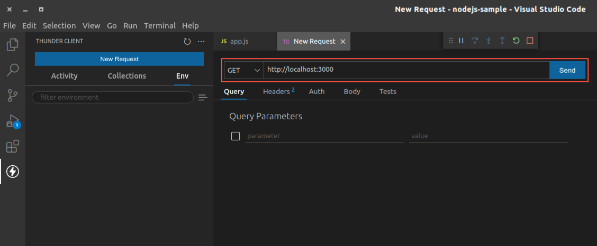Switch to the Collections tab

127,76
